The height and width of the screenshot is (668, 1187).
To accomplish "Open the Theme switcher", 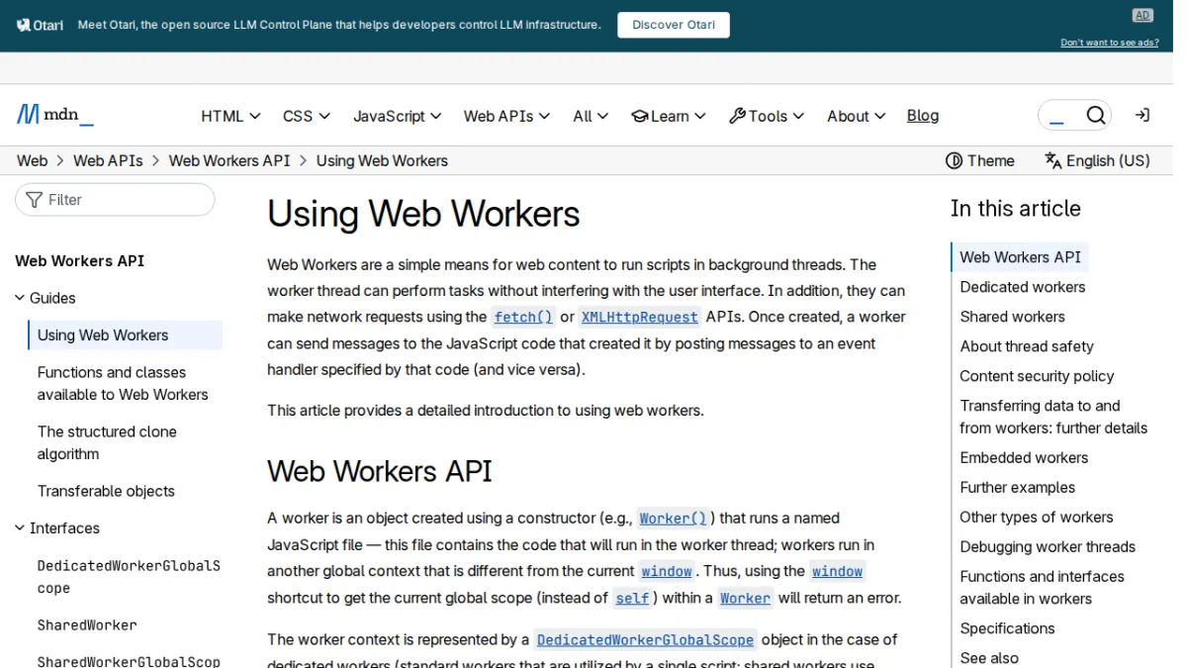I will (x=980, y=160).
